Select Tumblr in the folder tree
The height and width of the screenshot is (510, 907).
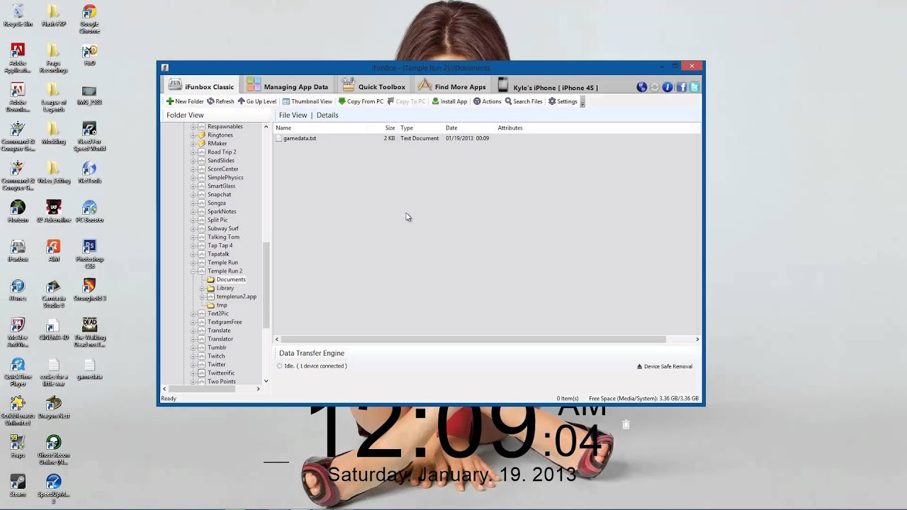point(217,348)
